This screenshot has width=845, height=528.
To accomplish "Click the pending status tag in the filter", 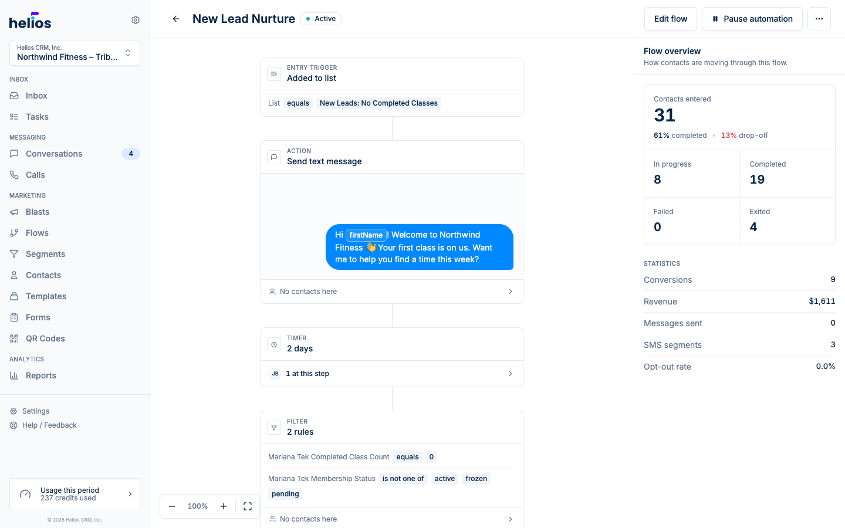I will [285, 494].
